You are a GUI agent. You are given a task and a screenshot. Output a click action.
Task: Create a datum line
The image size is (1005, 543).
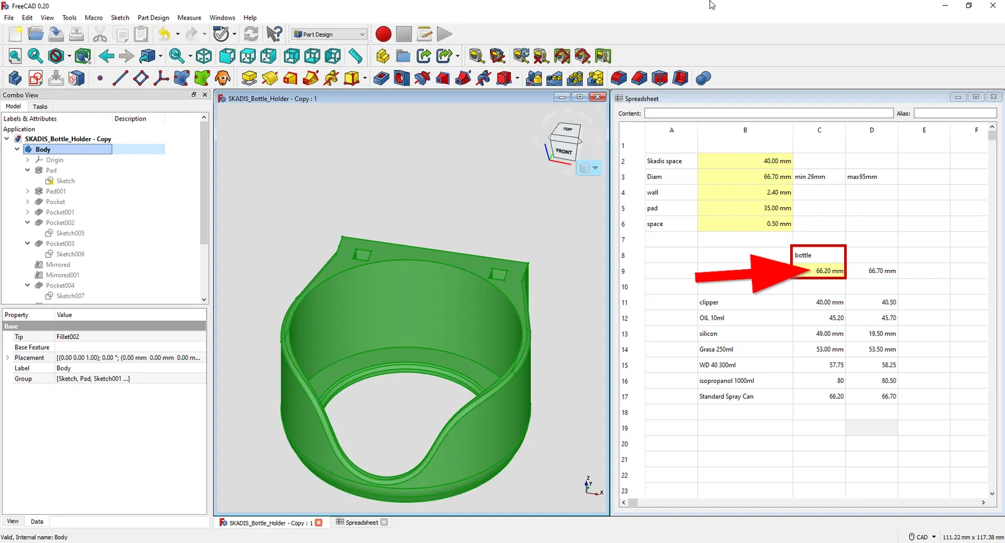pyautogui.click(x=120, y=78)
